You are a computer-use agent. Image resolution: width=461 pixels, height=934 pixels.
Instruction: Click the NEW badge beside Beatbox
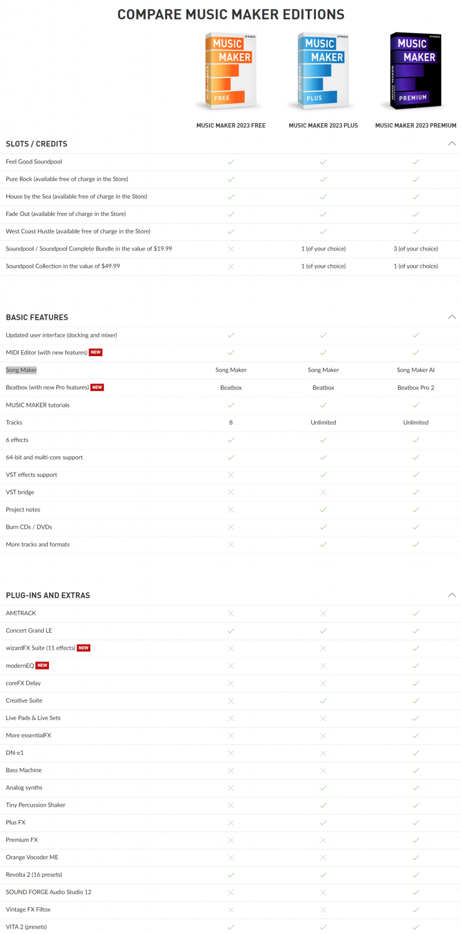(x=97, y=388)
